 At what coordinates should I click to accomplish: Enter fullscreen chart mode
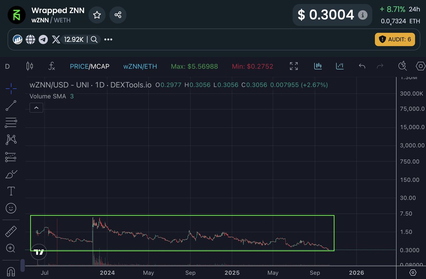pos(294,66)
